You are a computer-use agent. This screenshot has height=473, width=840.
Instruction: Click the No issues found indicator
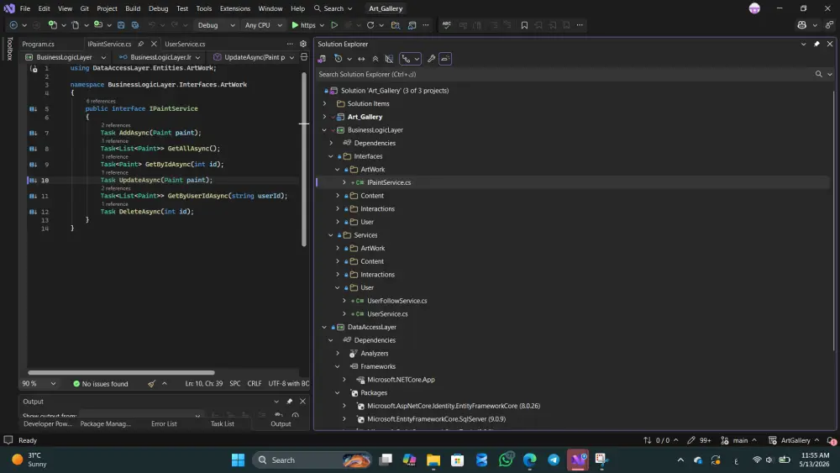coord(101,384)
